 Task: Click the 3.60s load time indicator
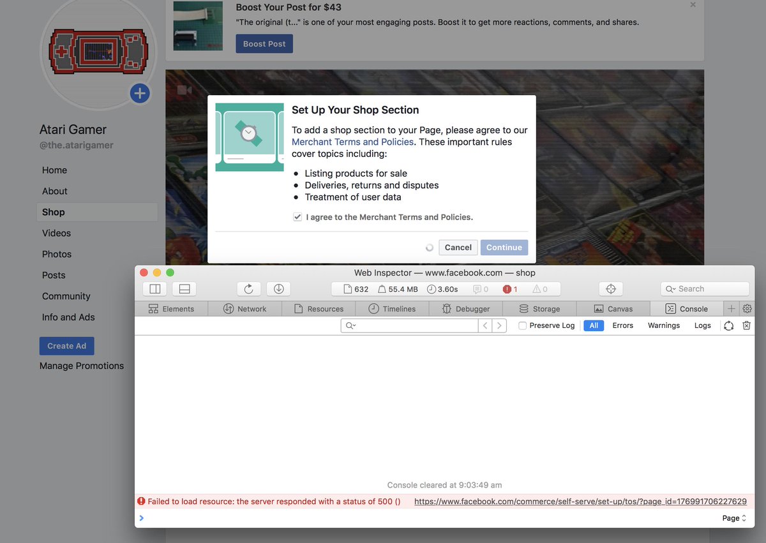(442, 289)
